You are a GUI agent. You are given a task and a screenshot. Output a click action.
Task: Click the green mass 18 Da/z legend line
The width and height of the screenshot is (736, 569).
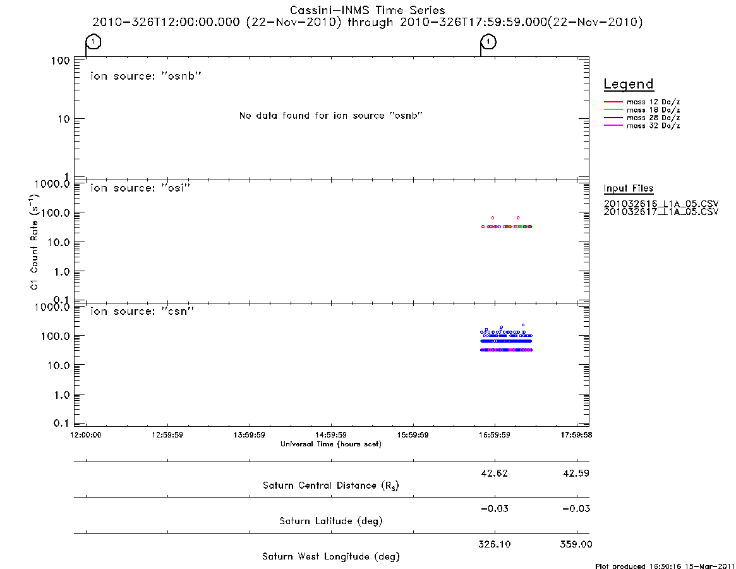click(613, 110)
